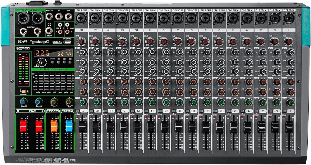The width and height of the screenshot is (311, 165).
Task: Click channel 1 volume fader
Action: tap(289, 126)
